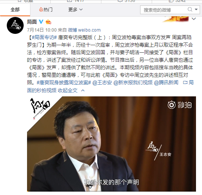The width and height of the screenshot is (202, 195).
Task: Switch to the 热门 tab
Action: point(46,10)
